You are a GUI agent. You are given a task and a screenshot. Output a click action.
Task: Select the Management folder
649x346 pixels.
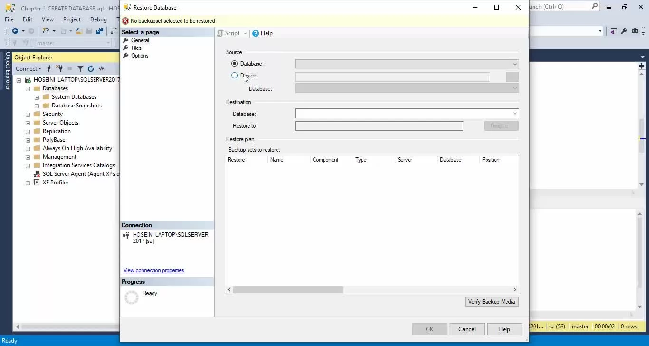click(59, 157)
